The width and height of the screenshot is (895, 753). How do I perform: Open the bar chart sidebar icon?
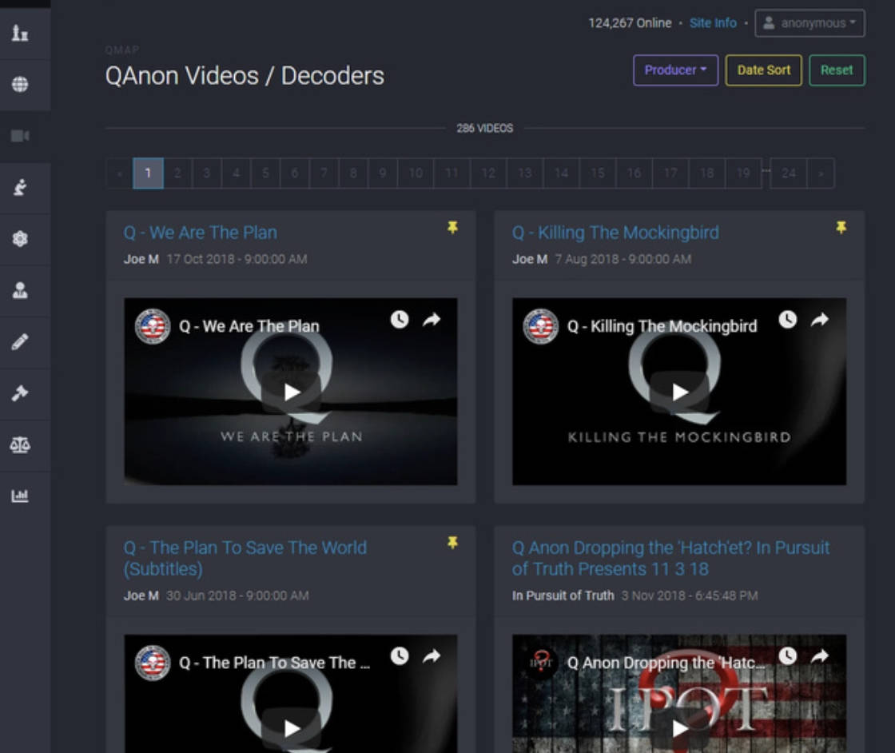click(20, 496)
